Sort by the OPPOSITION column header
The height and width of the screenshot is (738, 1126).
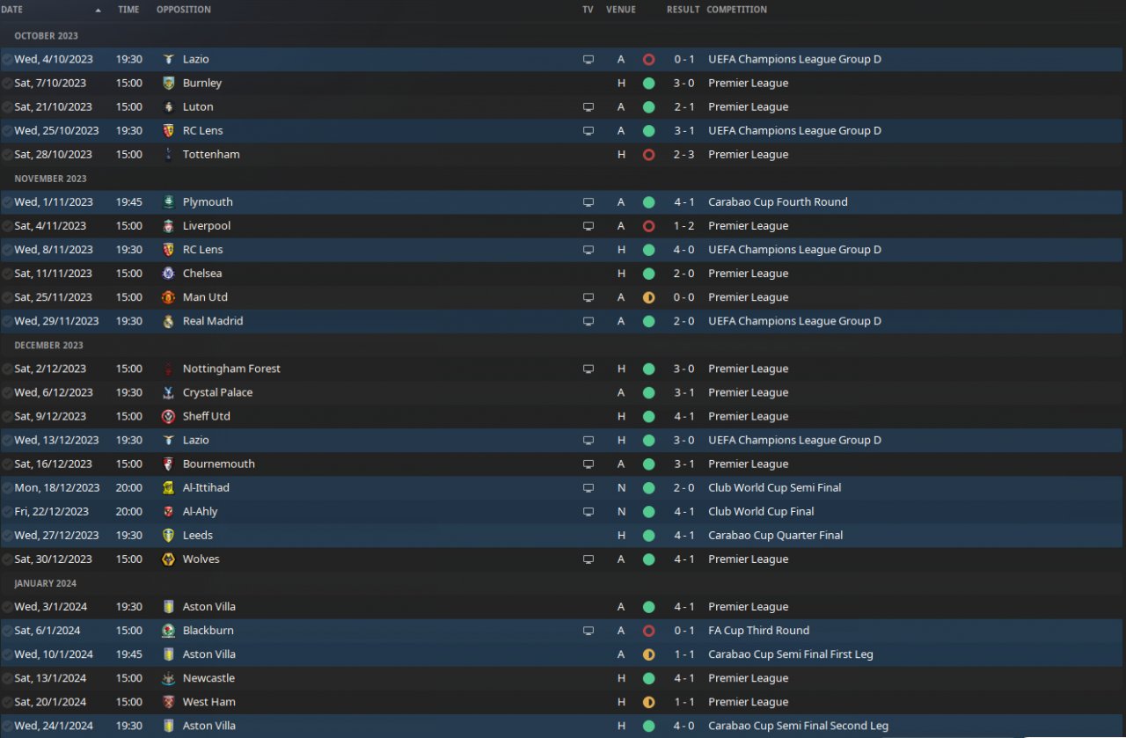[184, 10]
